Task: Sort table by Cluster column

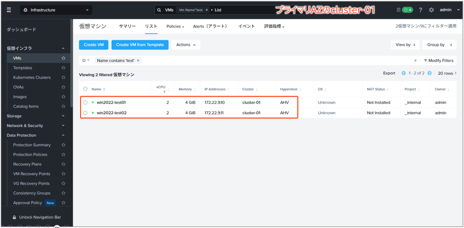Action: point(250,89)
